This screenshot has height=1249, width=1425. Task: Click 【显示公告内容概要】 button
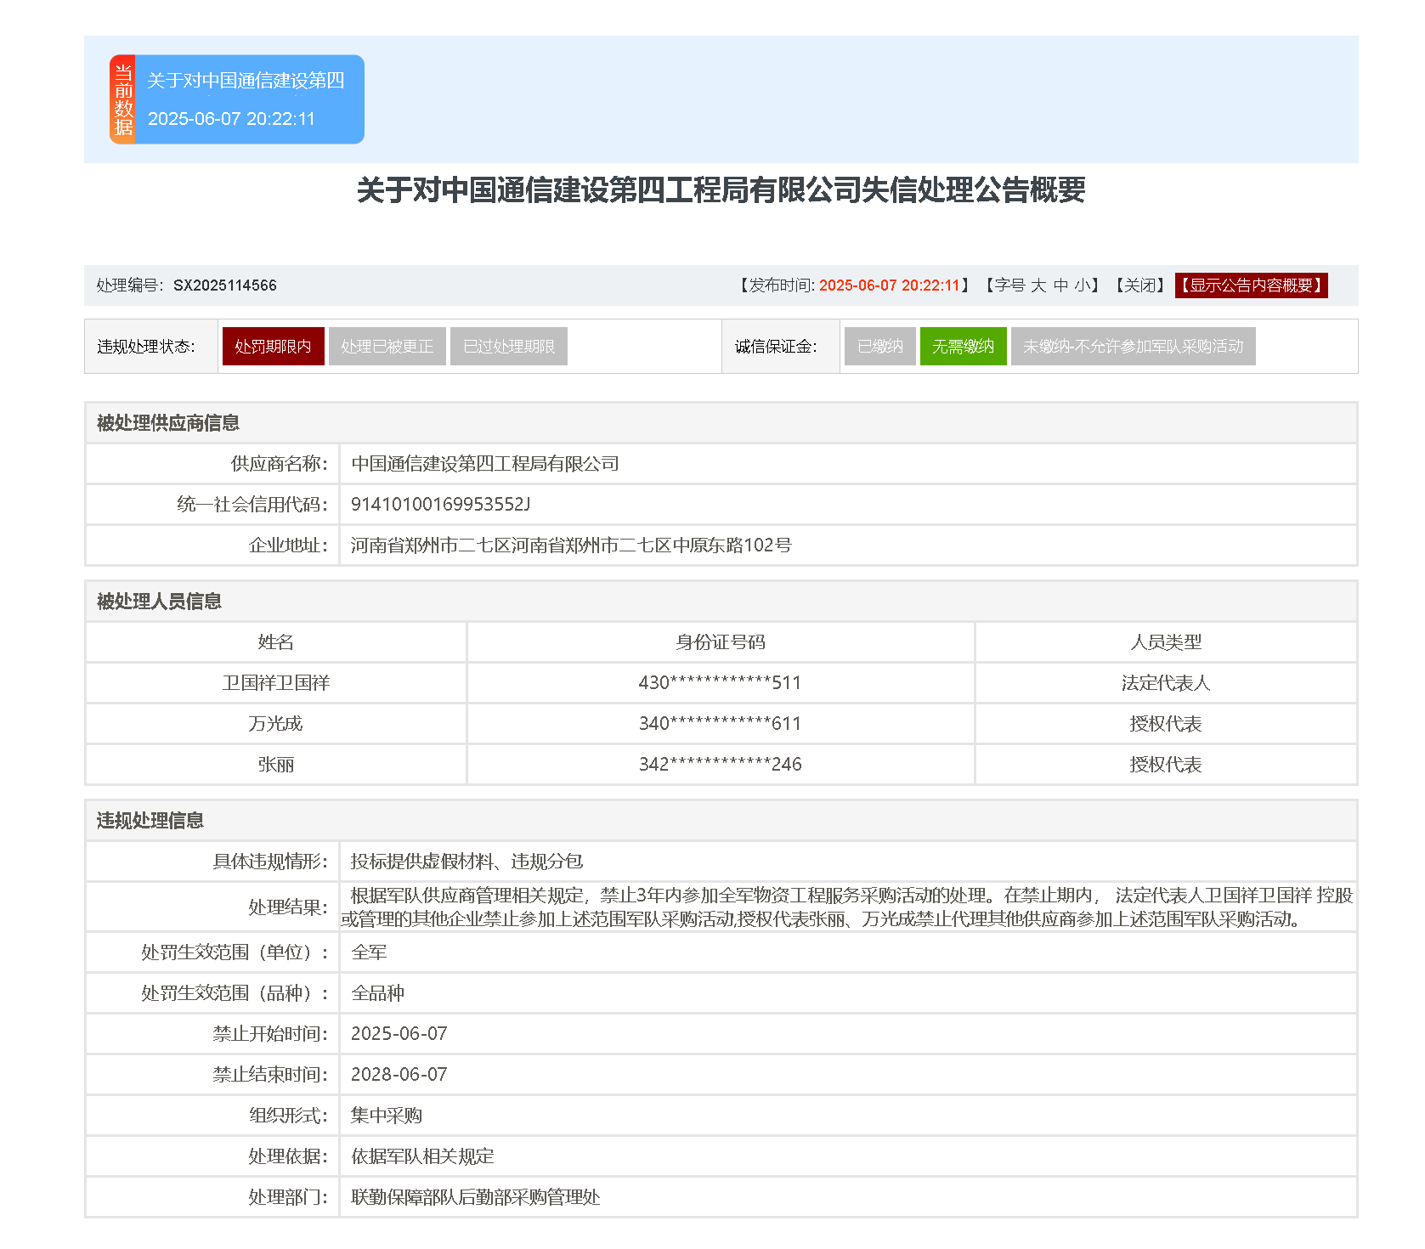1252,285
